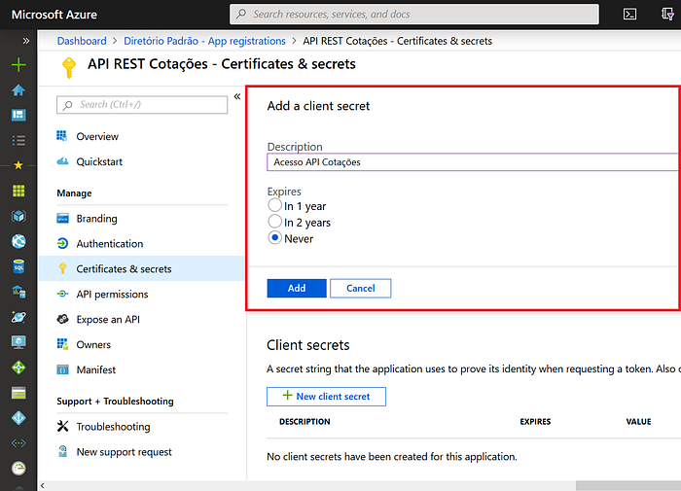Go to Dashboard breadcrumb link

click(82, 41)
